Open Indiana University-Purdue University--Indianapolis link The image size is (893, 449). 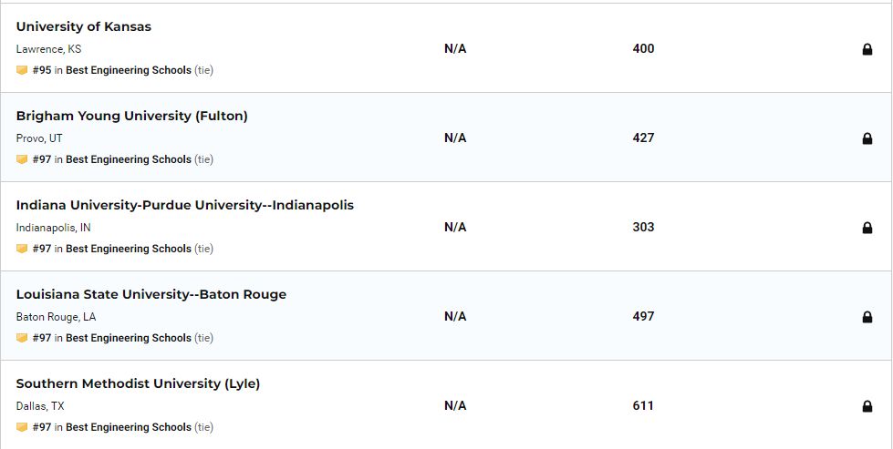[184, 205]
